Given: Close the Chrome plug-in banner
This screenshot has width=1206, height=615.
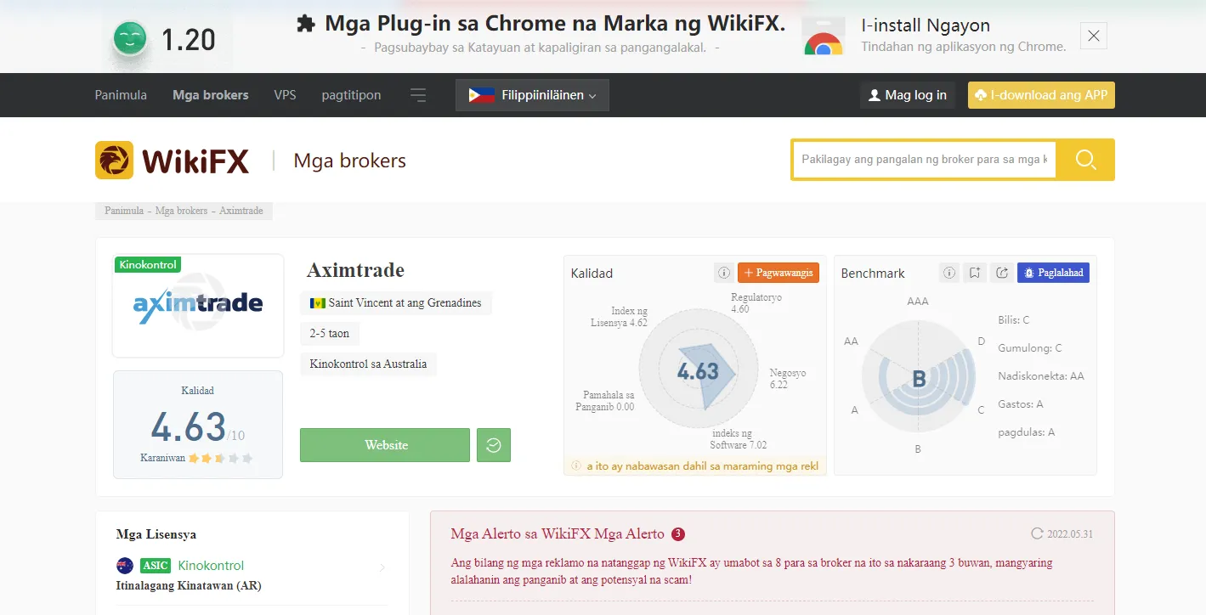Looking at the screenshot, I should click(1094, 36).
